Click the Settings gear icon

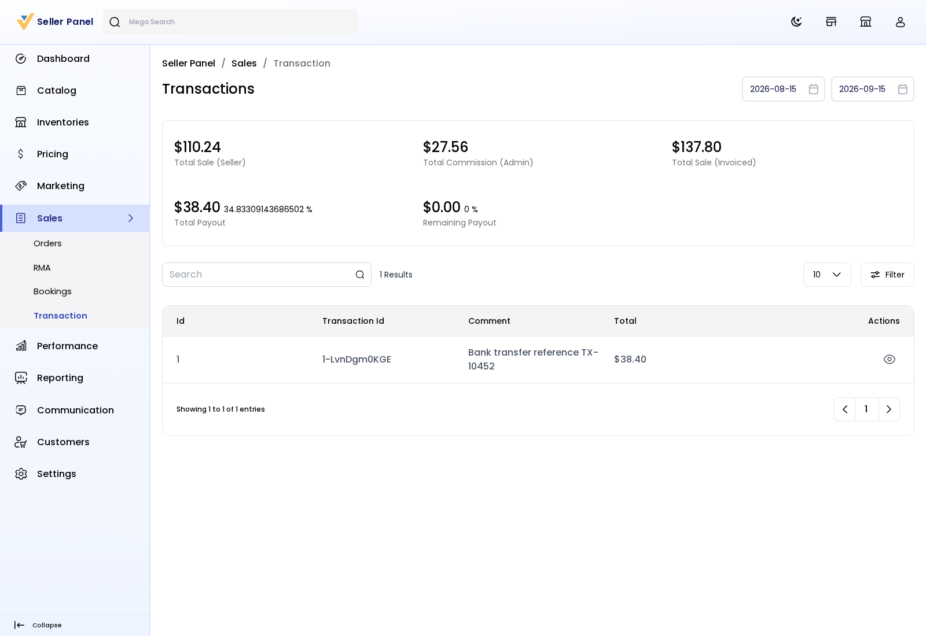21,474
